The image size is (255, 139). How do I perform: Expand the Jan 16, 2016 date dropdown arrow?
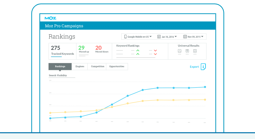[176, 37]
